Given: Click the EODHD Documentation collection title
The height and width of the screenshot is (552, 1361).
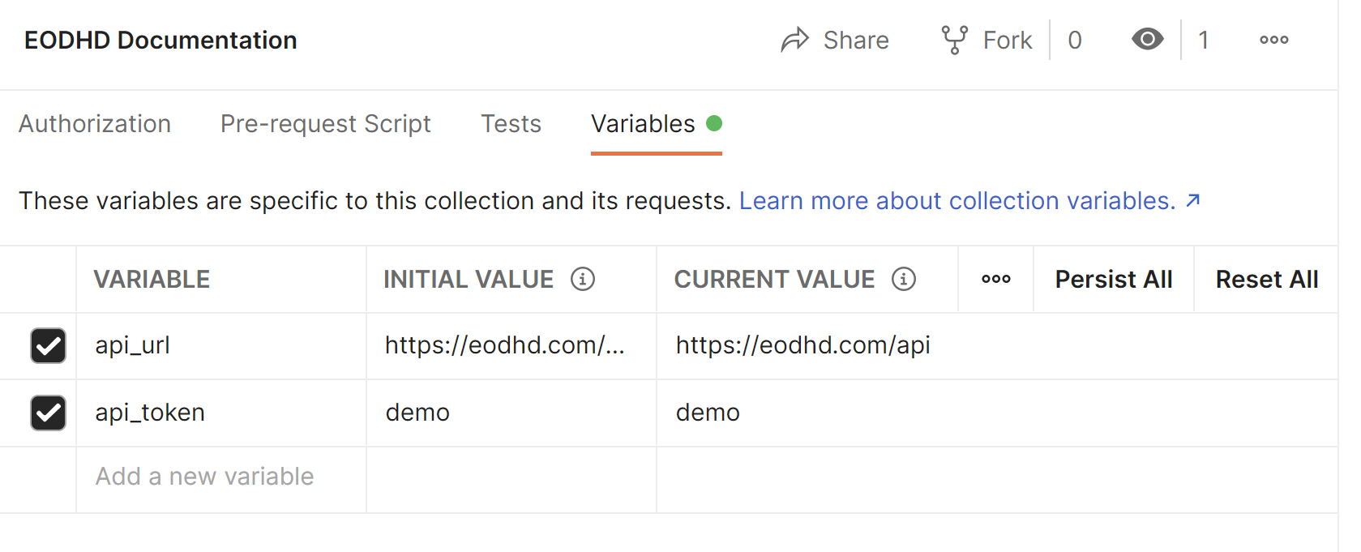Looking at the screenshot, I should (x=160, y=40).
